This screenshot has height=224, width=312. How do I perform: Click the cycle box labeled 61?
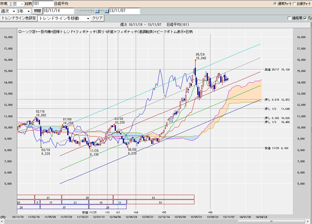(x=154, y=197)
